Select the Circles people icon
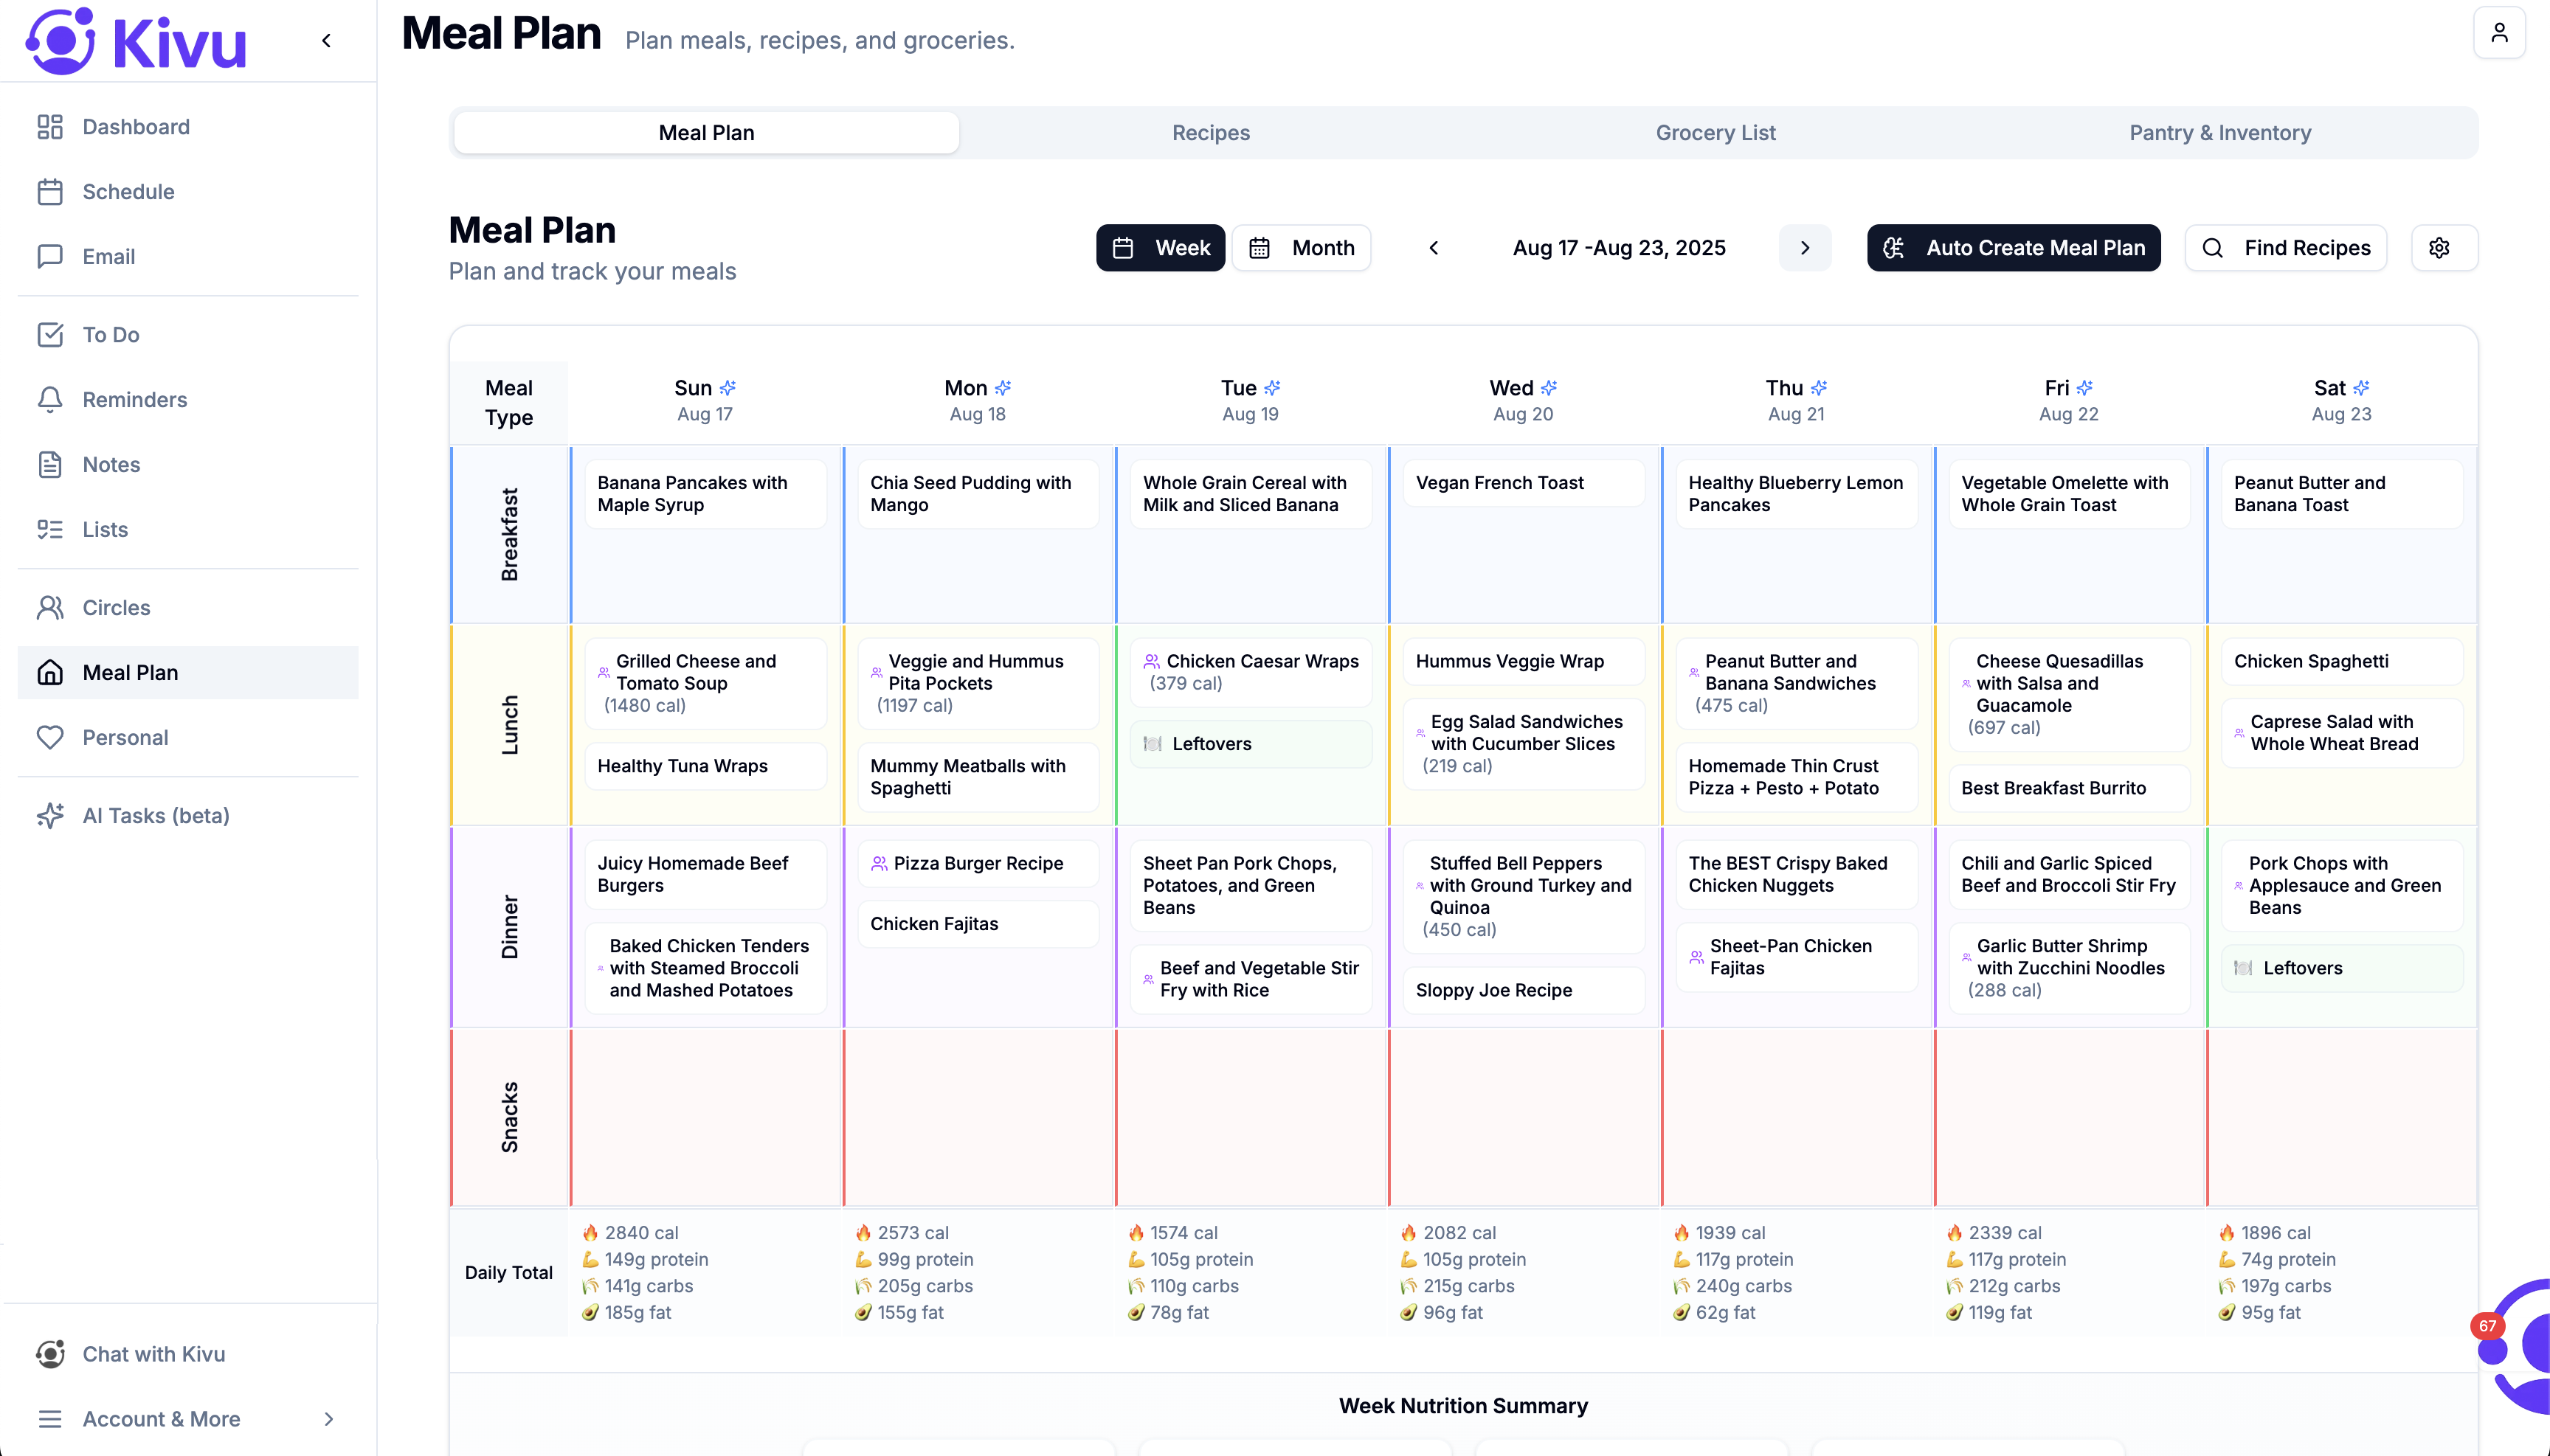Image resolution: width=2550 pixels, height=1456 pixels. (x=51, y=607)
